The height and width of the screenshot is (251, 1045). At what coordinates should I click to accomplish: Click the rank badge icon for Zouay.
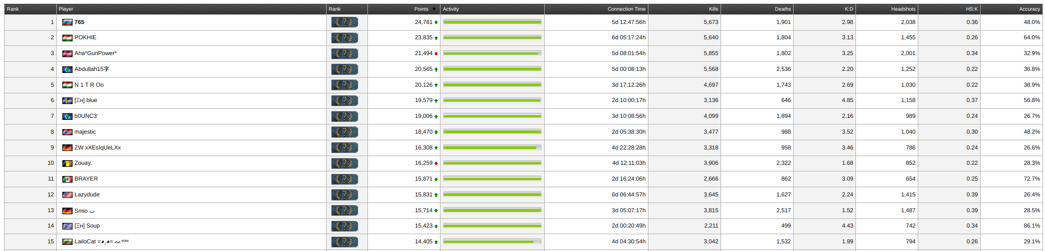point(344,163)
